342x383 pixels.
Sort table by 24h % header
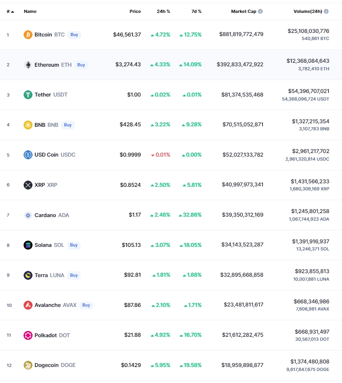[163, 11]
